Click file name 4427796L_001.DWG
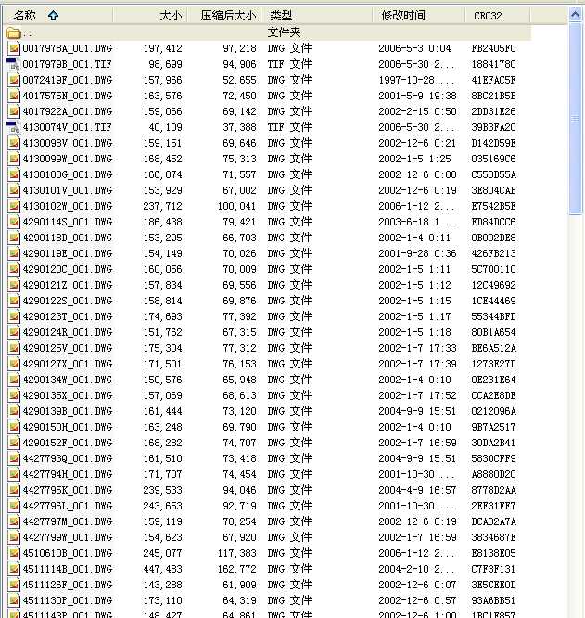 tap(68, 506)
